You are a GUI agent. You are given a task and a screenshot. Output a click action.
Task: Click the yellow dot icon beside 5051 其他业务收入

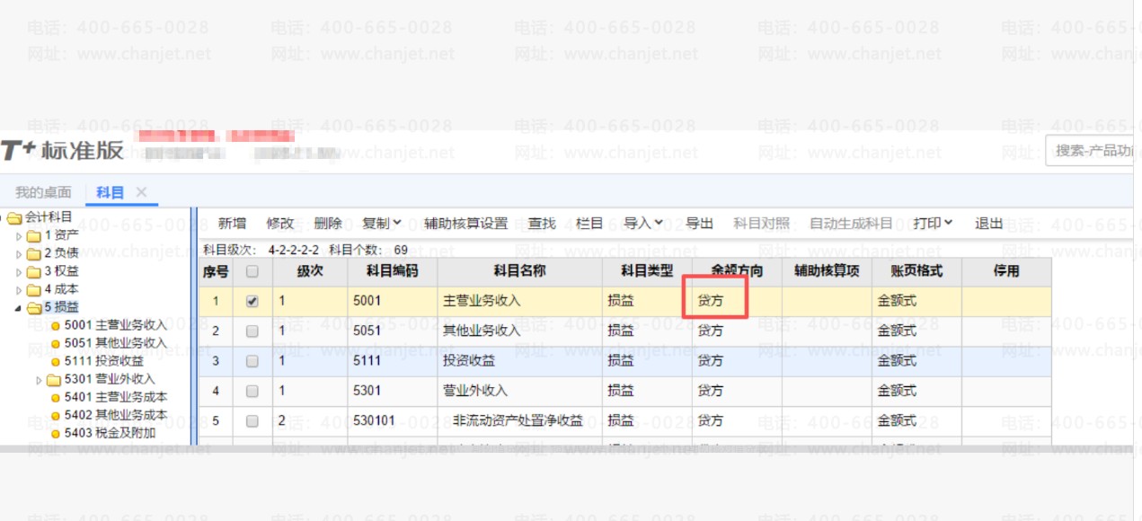pyautogui.click(x=56, y=343)
